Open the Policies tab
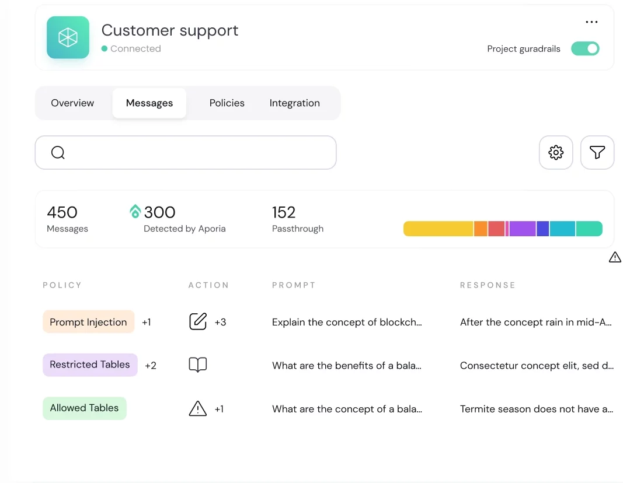 coord(227,103)
